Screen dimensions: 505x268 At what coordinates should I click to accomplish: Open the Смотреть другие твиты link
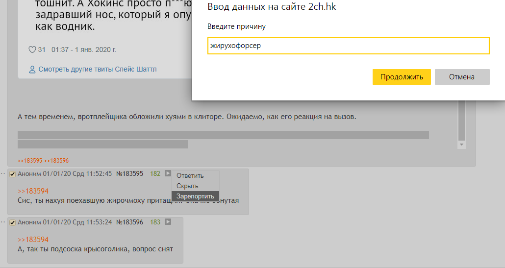[98, 69]
